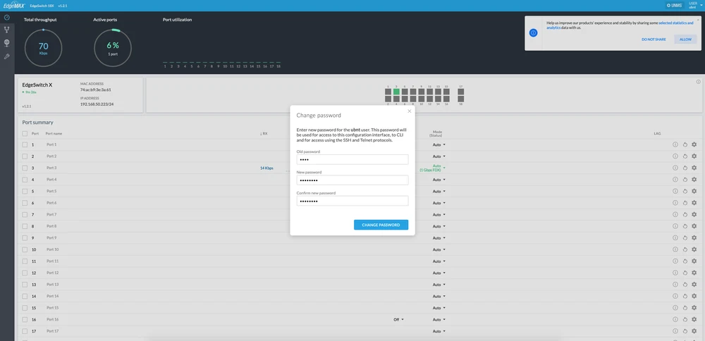The width and height of the screenshot is (705, 341).
Task: Open the wrench tools icon in sidebar
Action: [x=6, y=56]
